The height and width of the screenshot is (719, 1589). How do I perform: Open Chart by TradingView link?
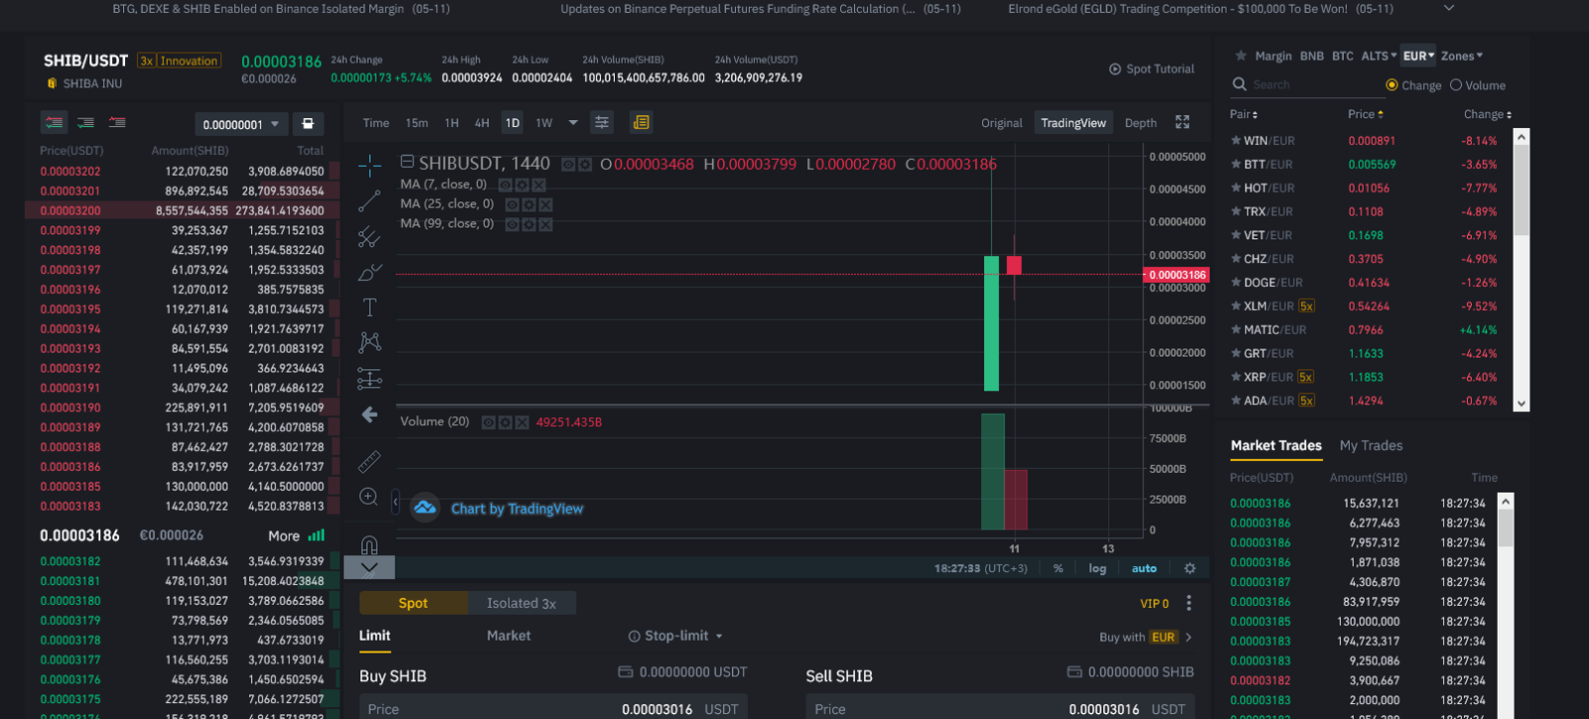pyautogui.click(x=516, y=508)
